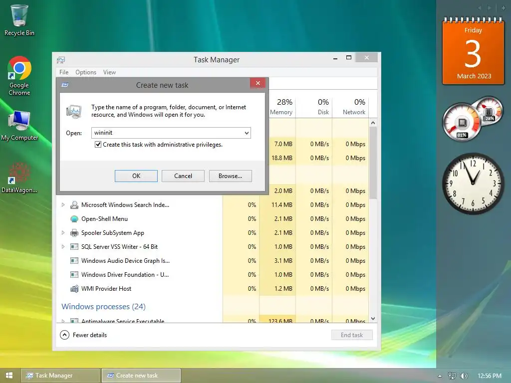The width and height of the screenshot is (511, 383).
Task: Open the Windows Start button
Action: 9,375
